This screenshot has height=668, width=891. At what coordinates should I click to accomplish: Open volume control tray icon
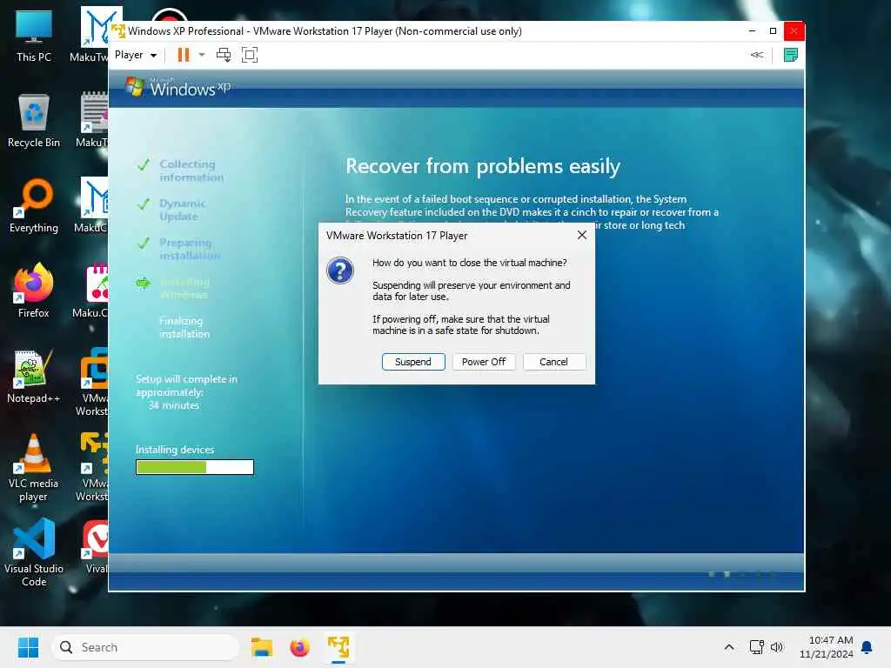[777, 647]
